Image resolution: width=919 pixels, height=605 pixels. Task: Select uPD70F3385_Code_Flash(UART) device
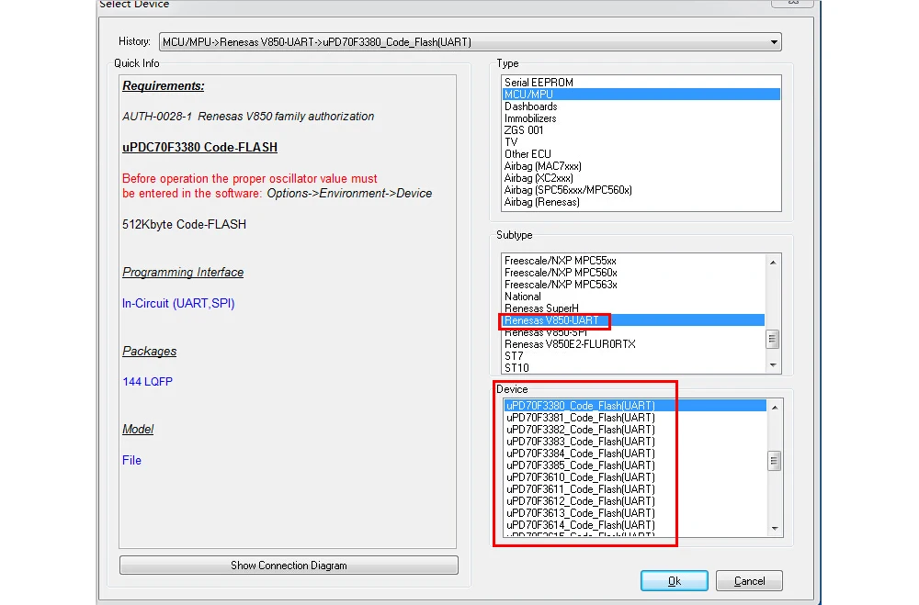coord(635,465)
